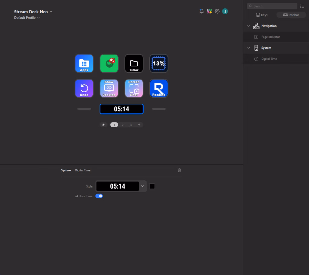Switch to page 2

pyautogui.click(x=122, y=125)
